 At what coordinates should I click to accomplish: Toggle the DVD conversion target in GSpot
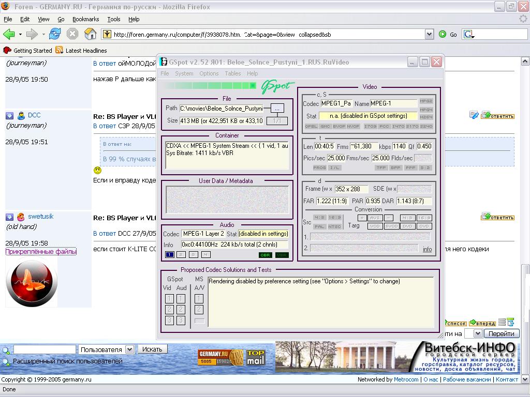tap(408, 226)
